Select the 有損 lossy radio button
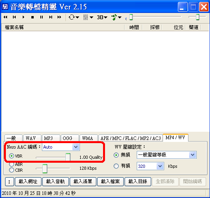Screen dimensions: 210x198 [116, 166]
